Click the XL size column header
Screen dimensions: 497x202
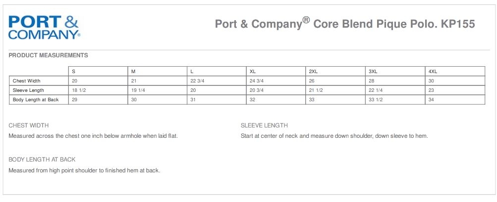tap(253, 72)
